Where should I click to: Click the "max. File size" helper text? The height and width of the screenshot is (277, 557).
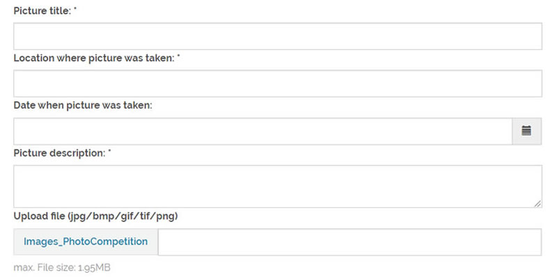[x=44, y=267]
